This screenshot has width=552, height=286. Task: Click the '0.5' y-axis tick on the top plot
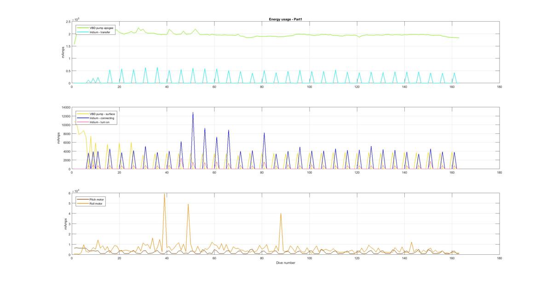click(x=68, y=71)
